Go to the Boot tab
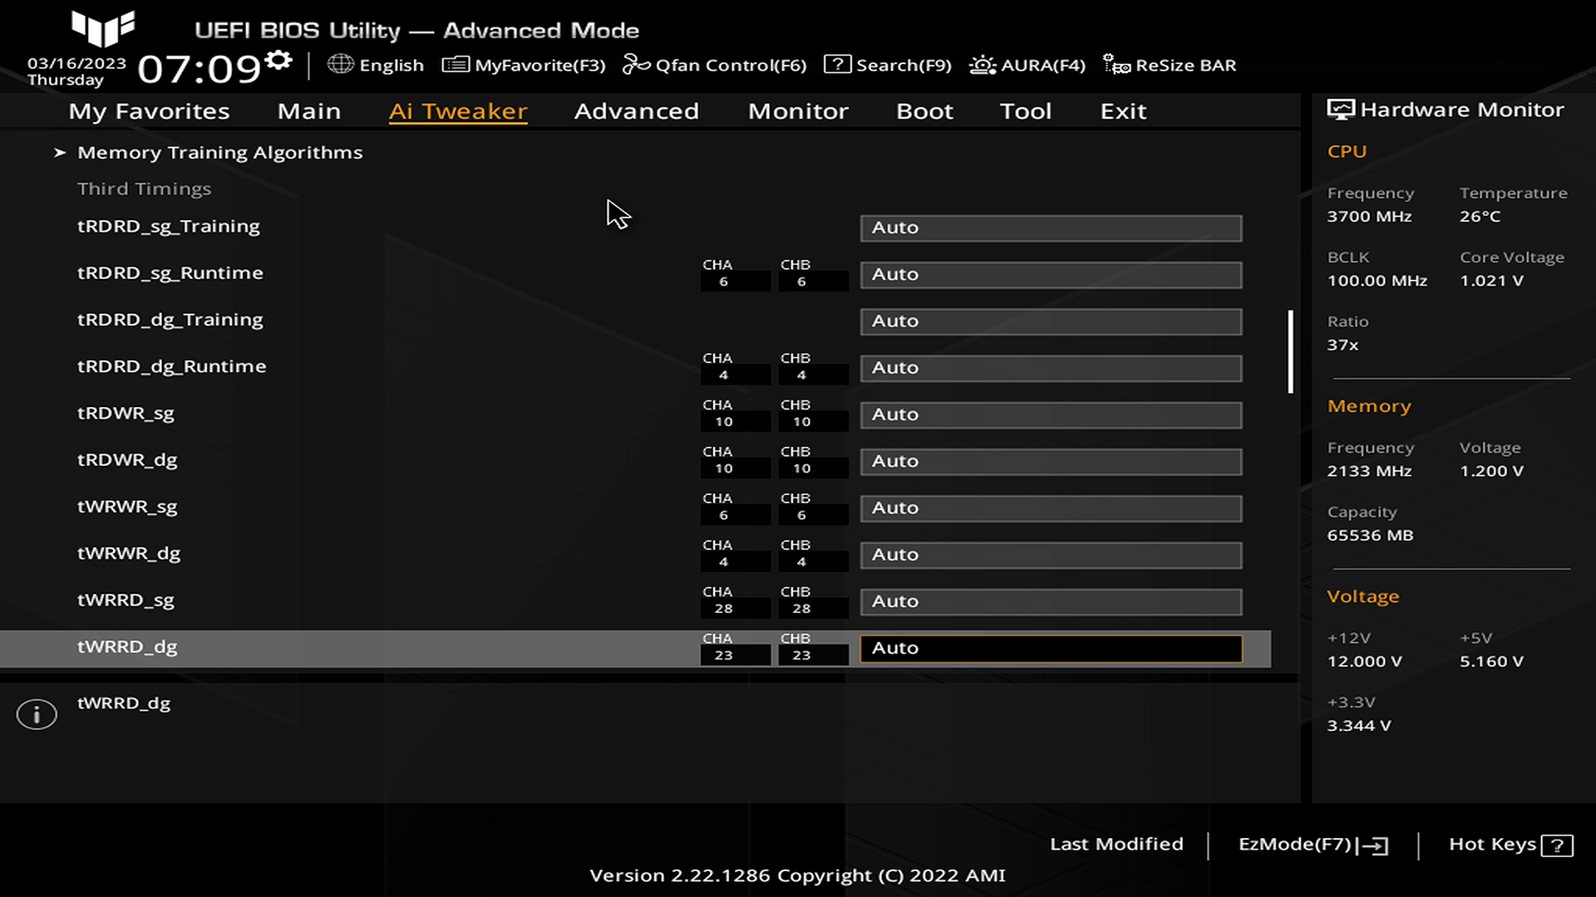The height and width of the screenshot is (897, 1596). (924, 111)
